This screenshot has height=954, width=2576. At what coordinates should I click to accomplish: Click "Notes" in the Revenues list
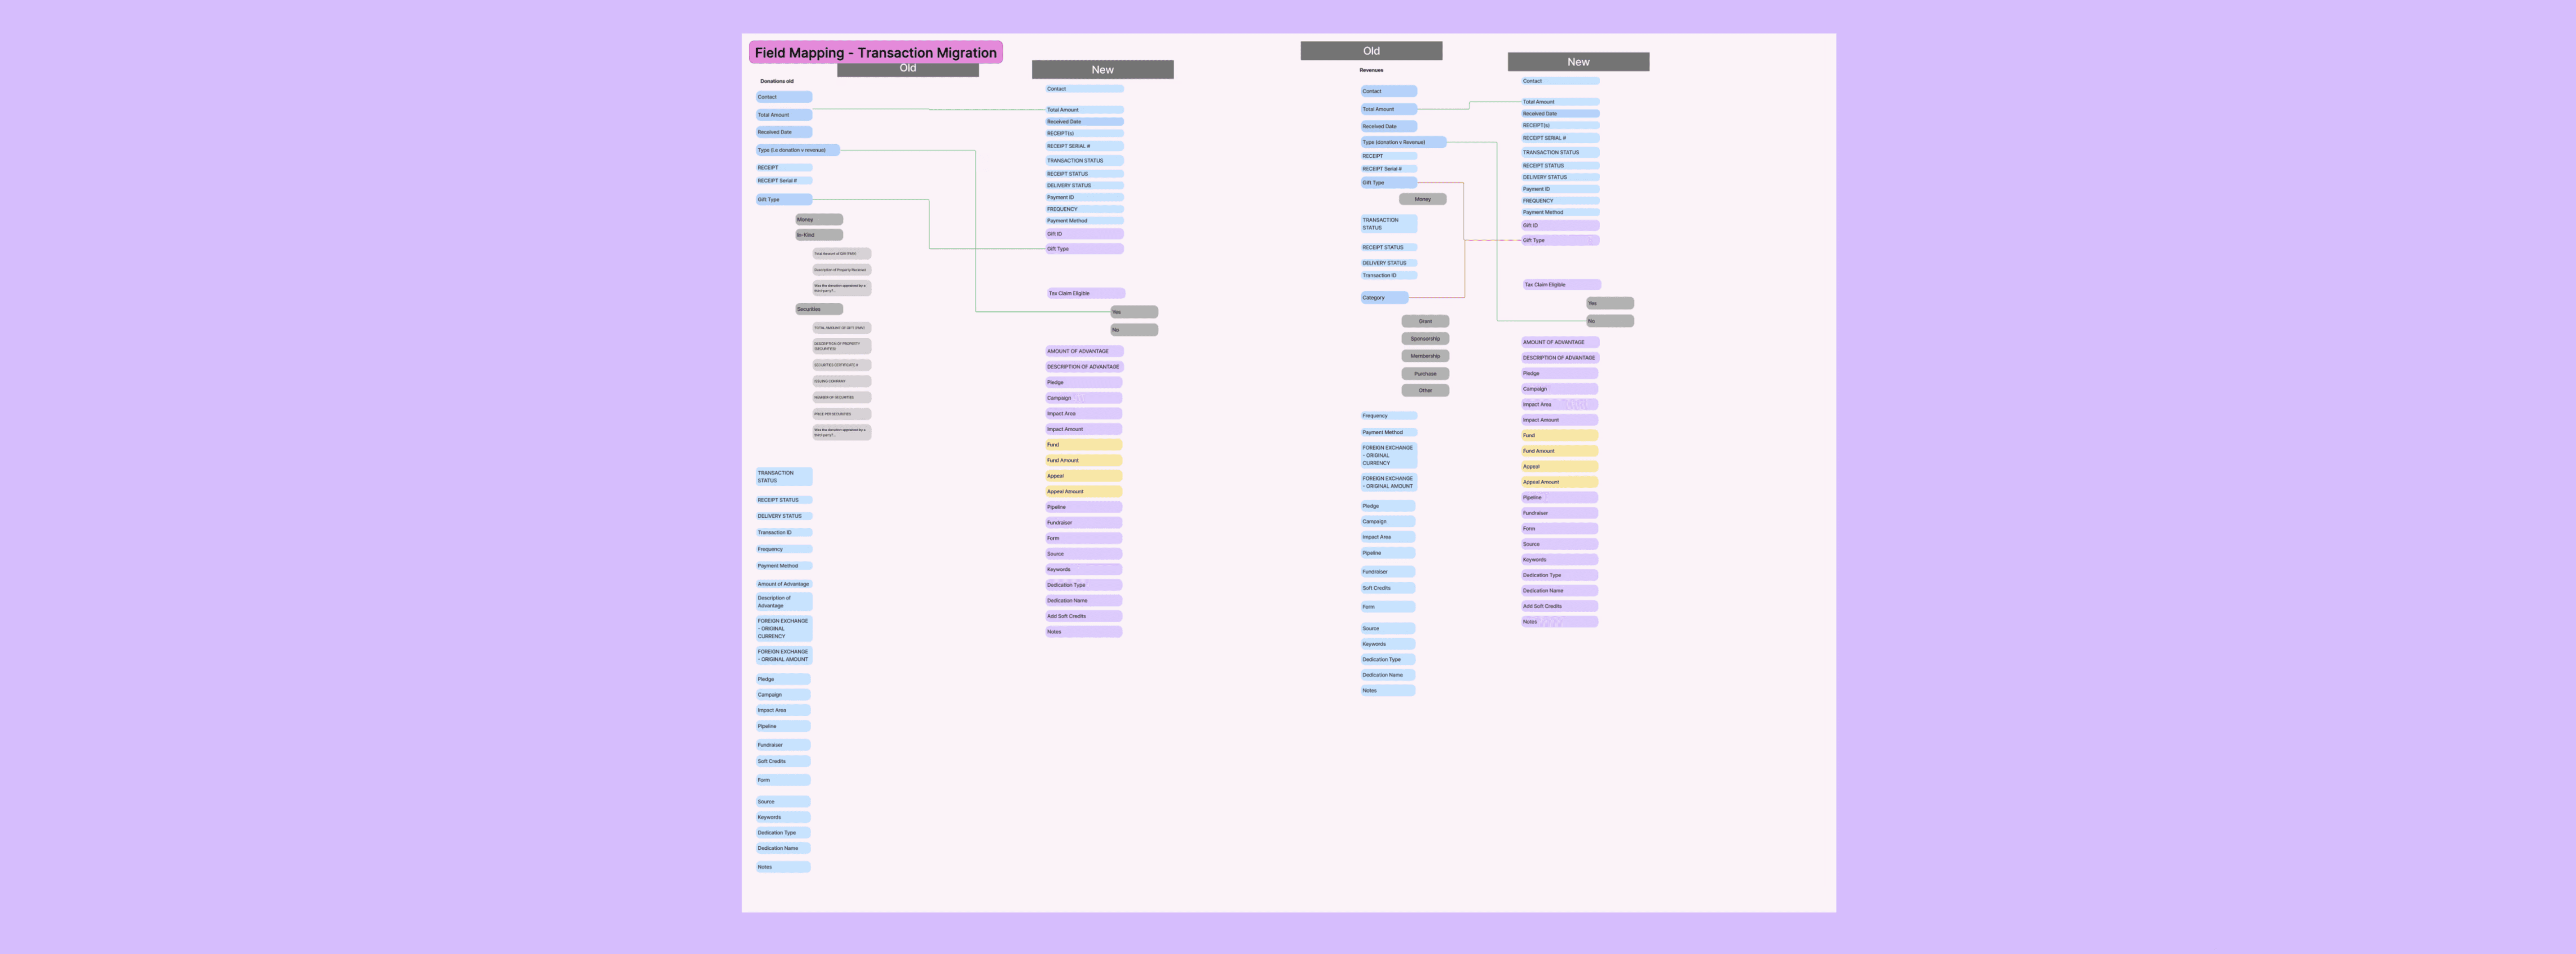(x=1388, y=690)
